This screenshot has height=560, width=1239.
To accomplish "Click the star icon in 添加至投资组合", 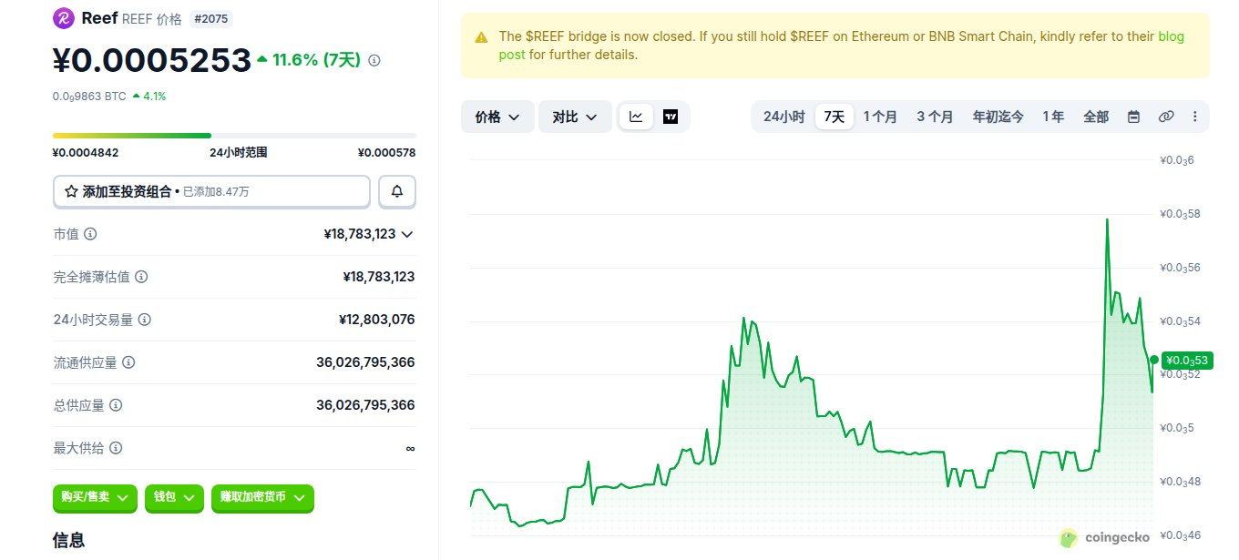I will [x=71, y=191].
